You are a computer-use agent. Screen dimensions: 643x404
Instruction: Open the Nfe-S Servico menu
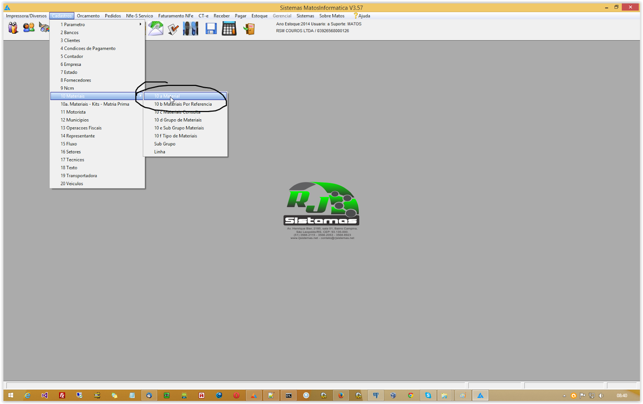click(x=139, y=16)
